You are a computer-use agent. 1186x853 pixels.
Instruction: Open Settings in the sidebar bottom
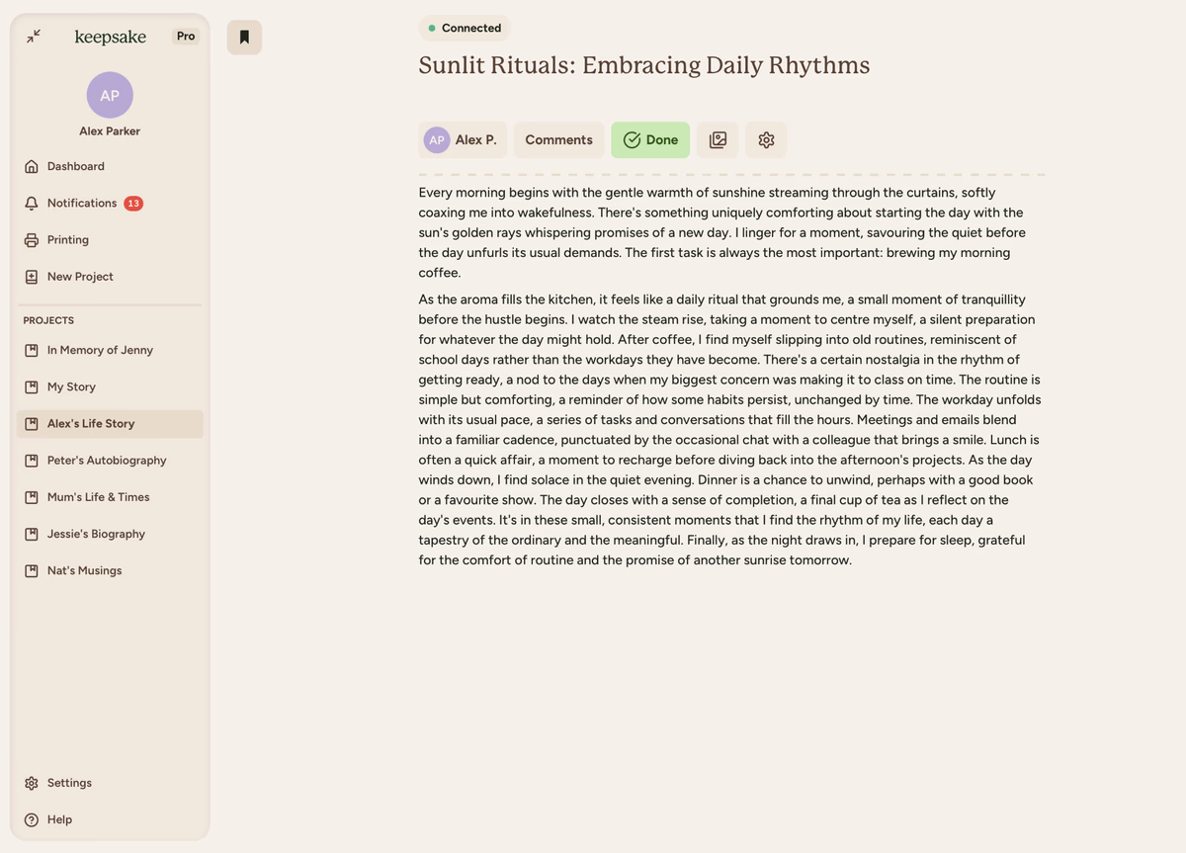(x=69, y=783)
